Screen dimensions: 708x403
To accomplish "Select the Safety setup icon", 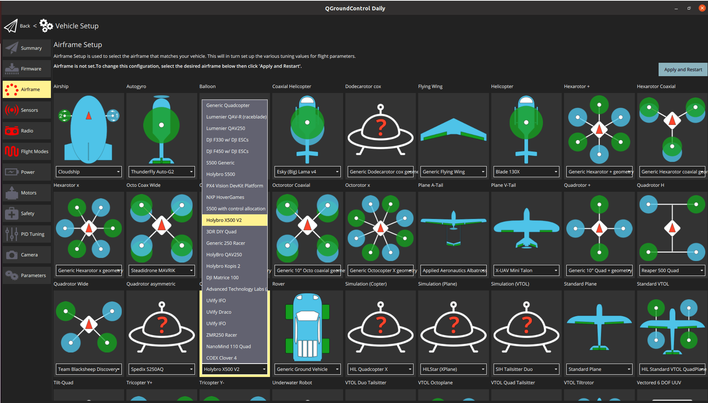I will [x=12, y=213].
